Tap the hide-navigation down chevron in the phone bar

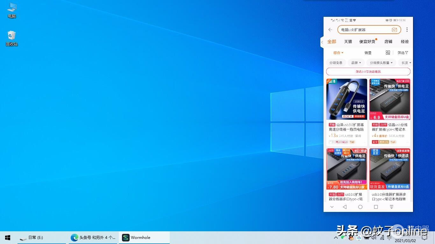(x=332, y=207)
